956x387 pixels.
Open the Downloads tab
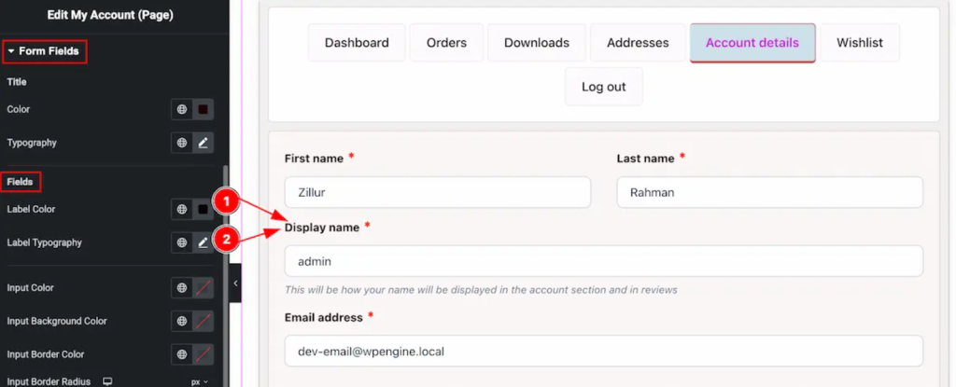[x=537, y=43]
